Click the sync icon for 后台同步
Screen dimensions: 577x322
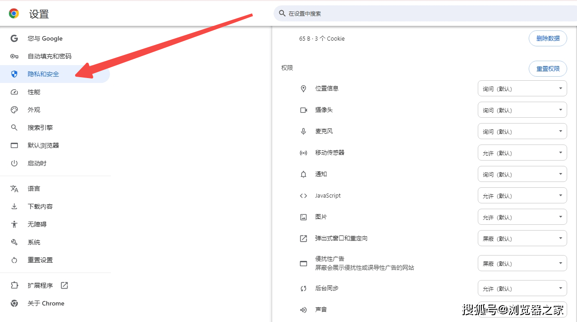tap(303, 289)
